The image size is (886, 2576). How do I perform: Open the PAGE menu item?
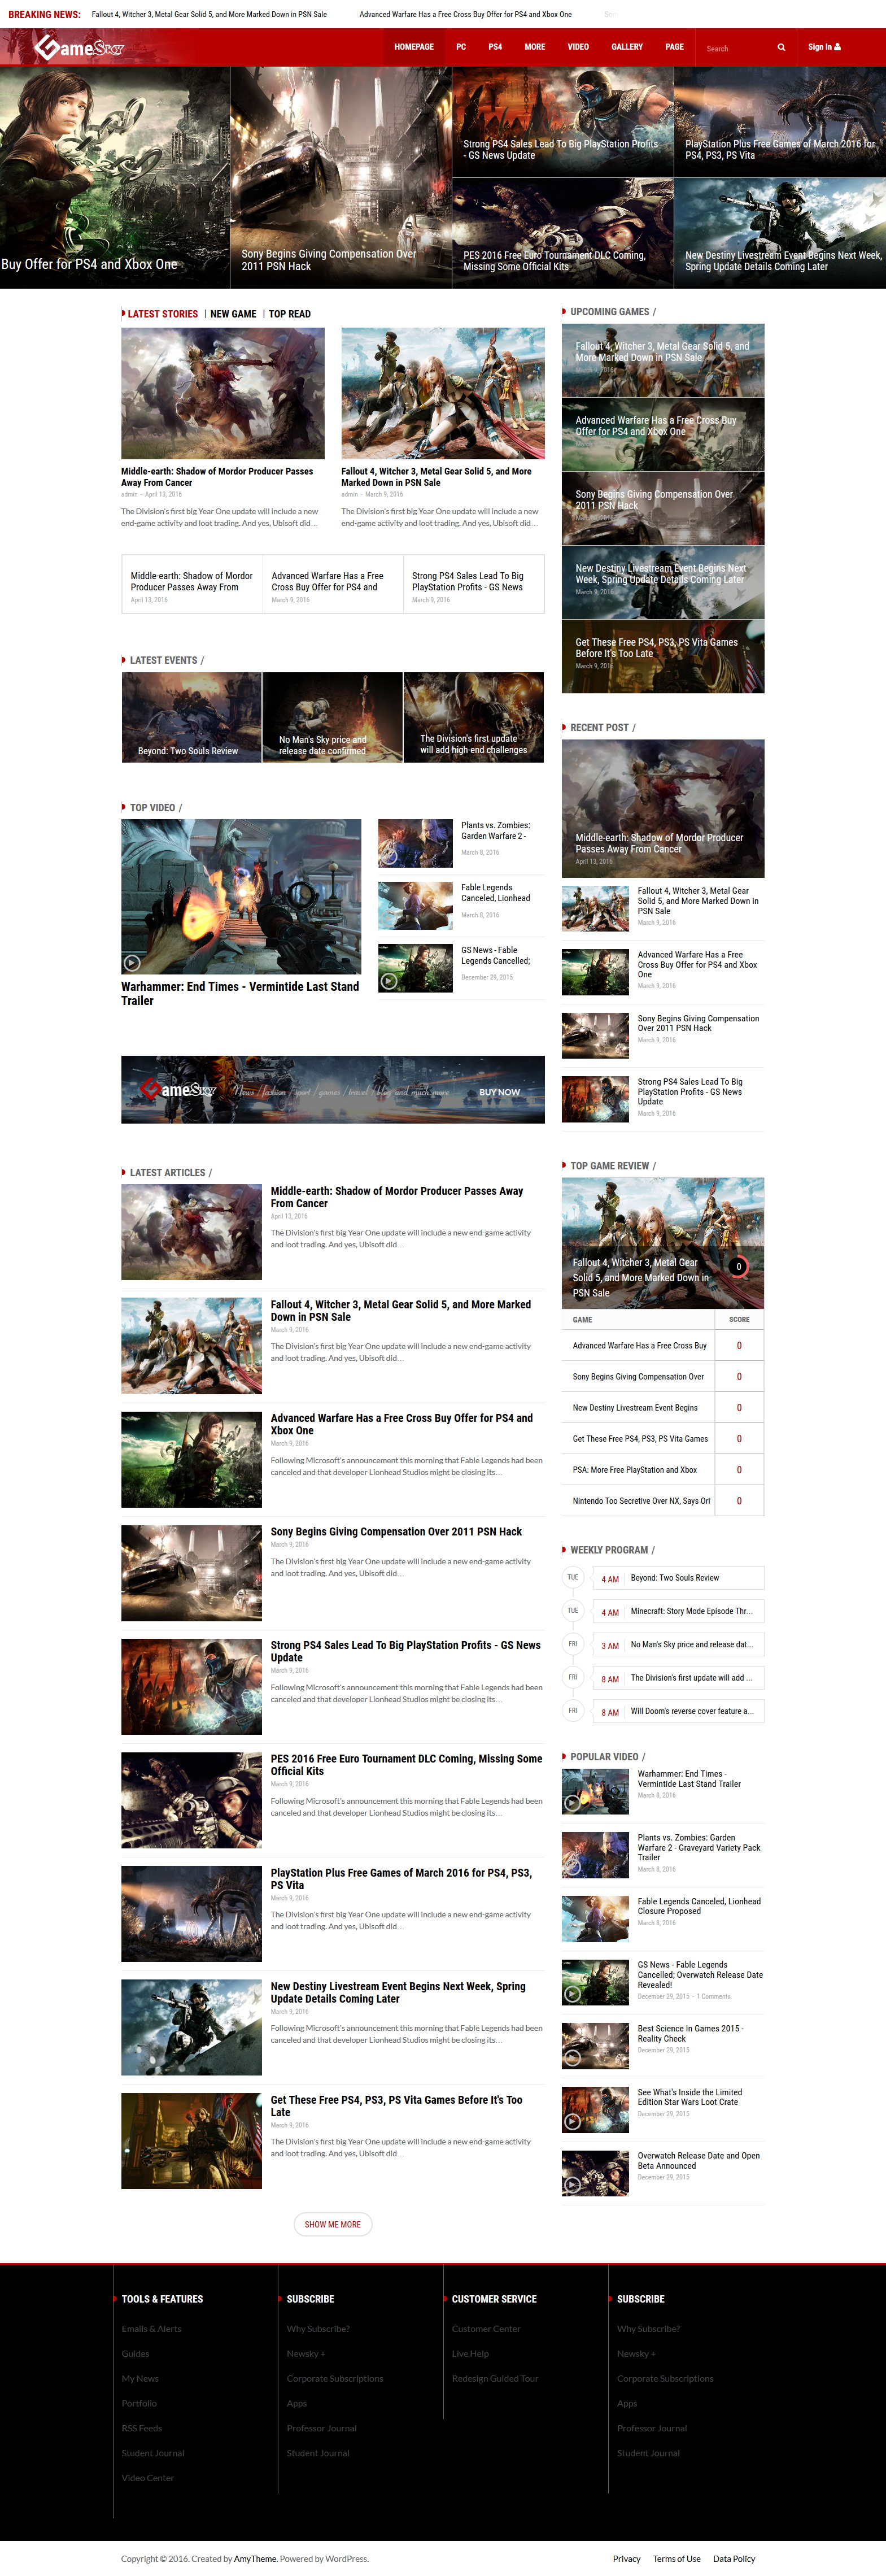(x=675, y=47)
